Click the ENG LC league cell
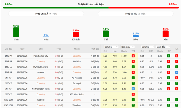The height and width of the screenshot is (109, 182). [x=8, y=67]
